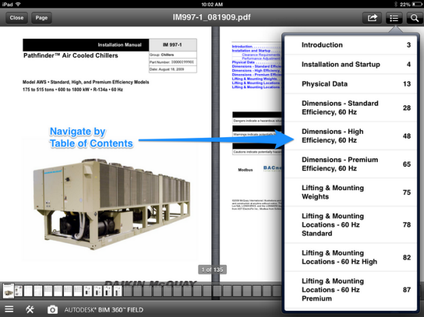Open Lifting & Mounting Locations - 60 Hz Premium

(x=351, y=290)
